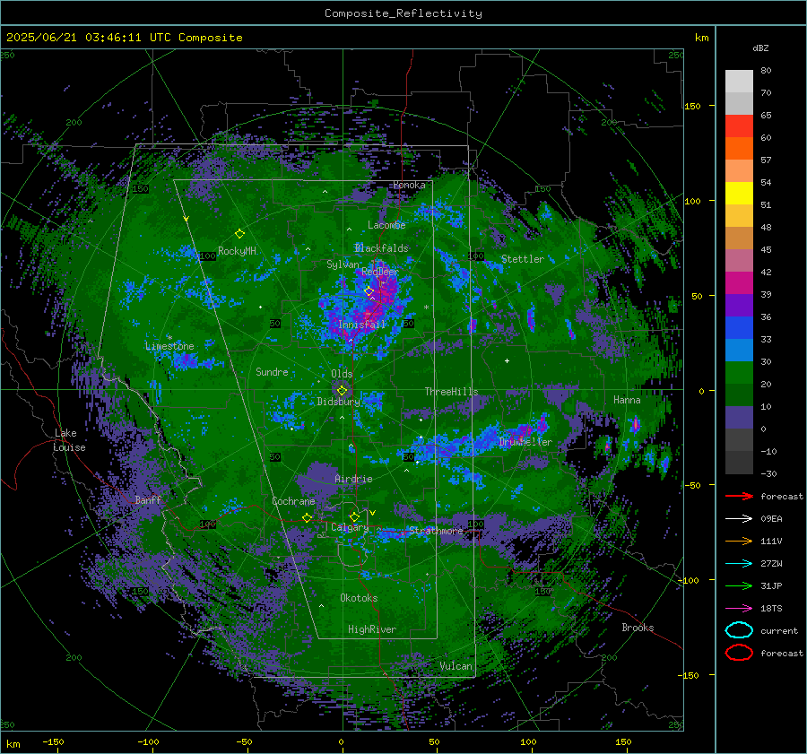Click the dBZ legend heading
Viewport: 807px width, 754px height.
point(760,48)
